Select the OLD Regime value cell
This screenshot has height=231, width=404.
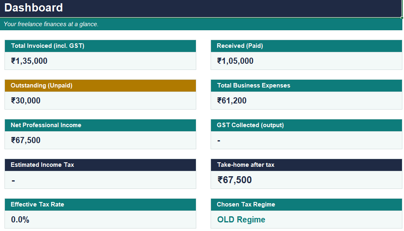click(306, 220)
